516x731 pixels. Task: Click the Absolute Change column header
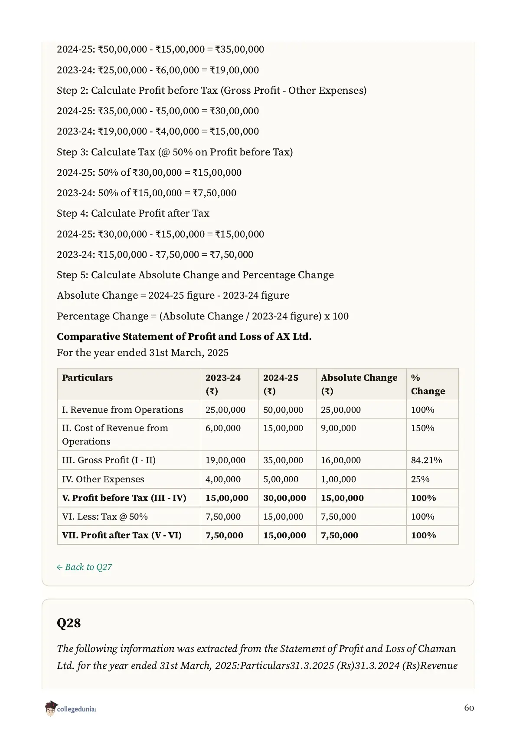click(x=359, y=384)
